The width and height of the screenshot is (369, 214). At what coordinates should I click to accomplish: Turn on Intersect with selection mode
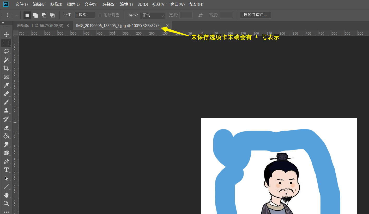(x=52, y=15)
